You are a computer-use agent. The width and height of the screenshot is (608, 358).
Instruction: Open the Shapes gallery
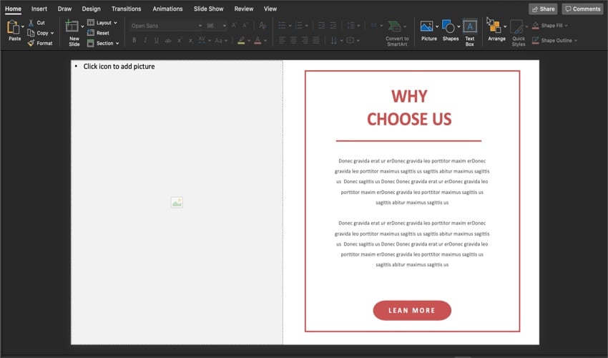(448, 26)
